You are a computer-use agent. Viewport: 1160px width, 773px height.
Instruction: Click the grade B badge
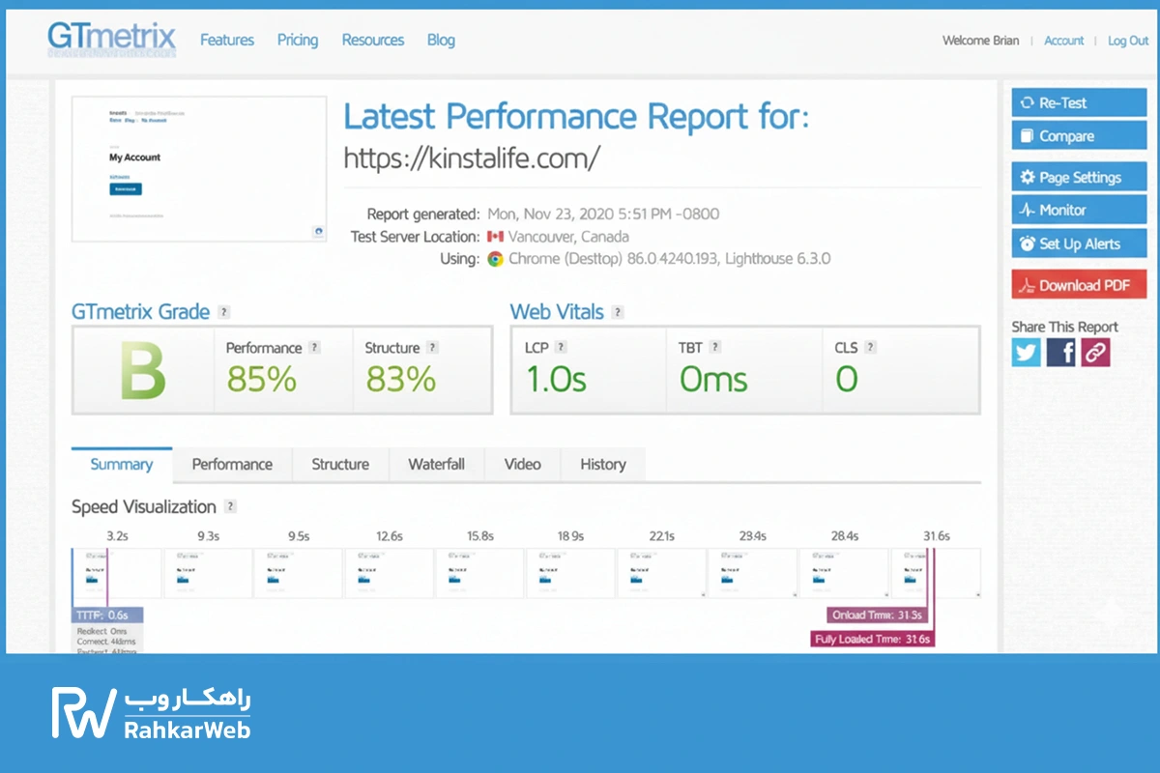coord(143,370)
